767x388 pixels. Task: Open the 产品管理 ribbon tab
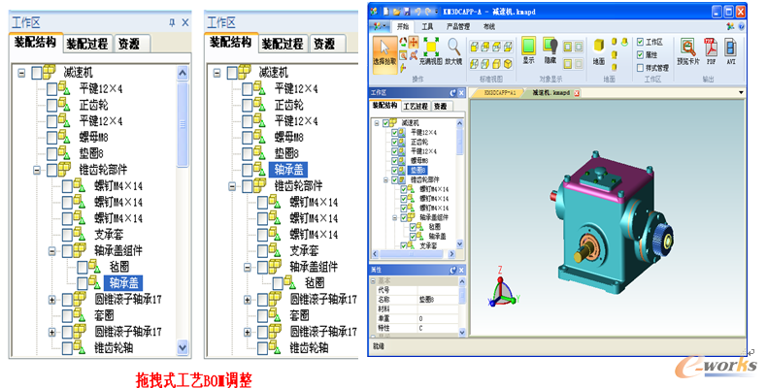[456, 26]
